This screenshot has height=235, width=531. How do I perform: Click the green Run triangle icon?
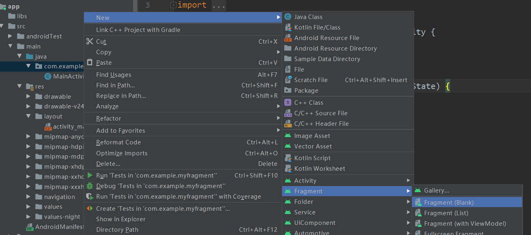[x=90, y=176]
